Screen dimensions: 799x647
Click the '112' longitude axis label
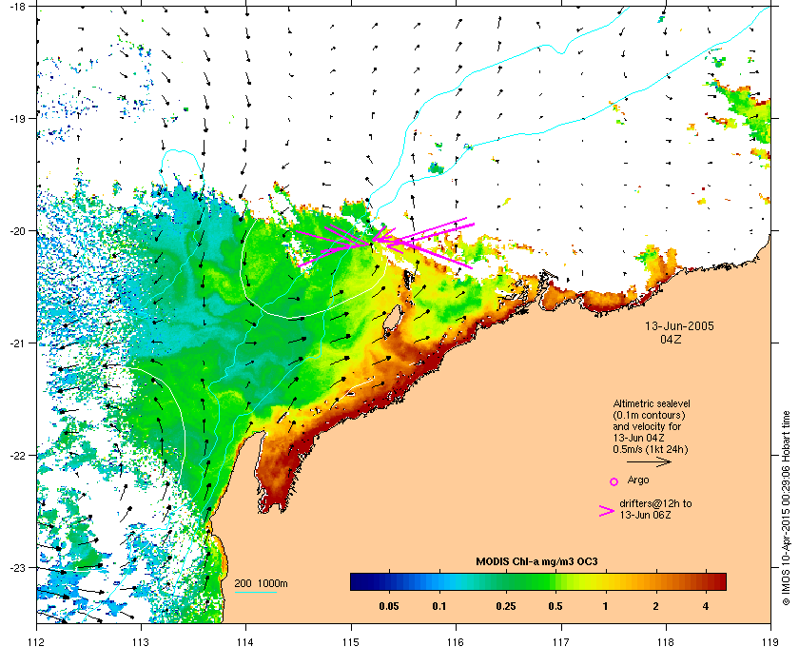37,641
